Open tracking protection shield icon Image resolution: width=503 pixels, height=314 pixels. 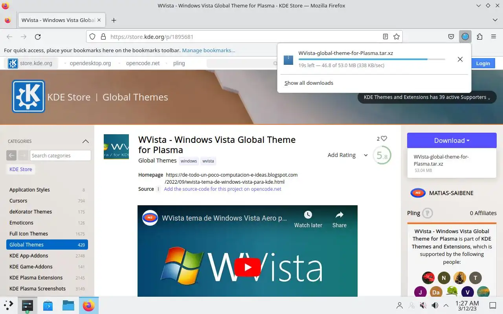point(92,37)
